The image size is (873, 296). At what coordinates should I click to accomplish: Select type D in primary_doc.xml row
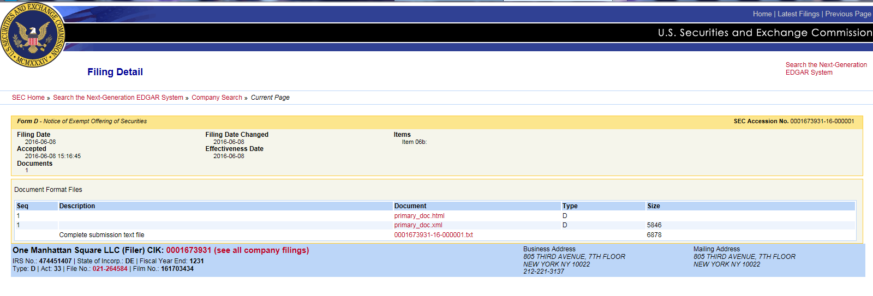[565, 225]
